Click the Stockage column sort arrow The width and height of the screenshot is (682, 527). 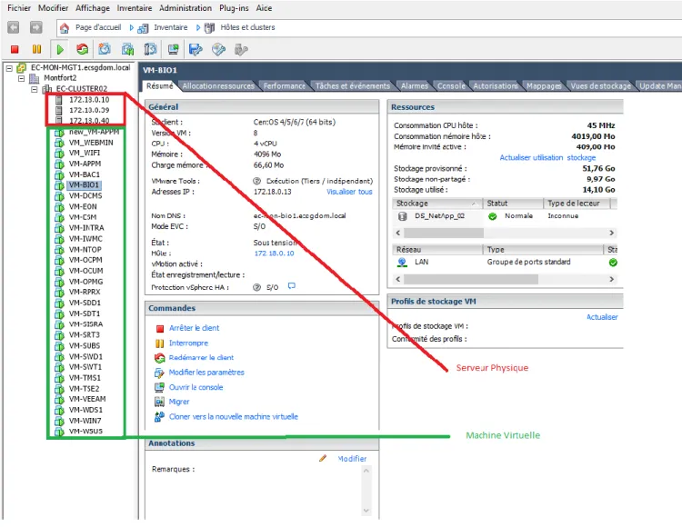tap(475, 204)
